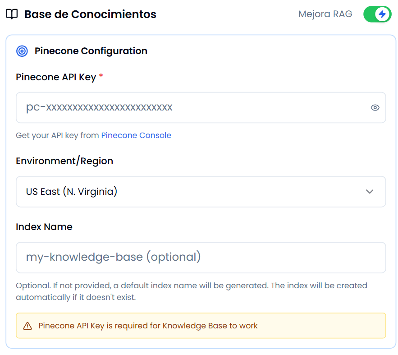Click the API Key required warning message

[148, 326]
